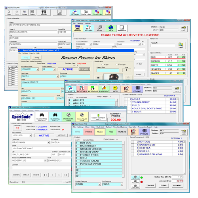Expand Last Name SMITH dropdown

(57, 76)
